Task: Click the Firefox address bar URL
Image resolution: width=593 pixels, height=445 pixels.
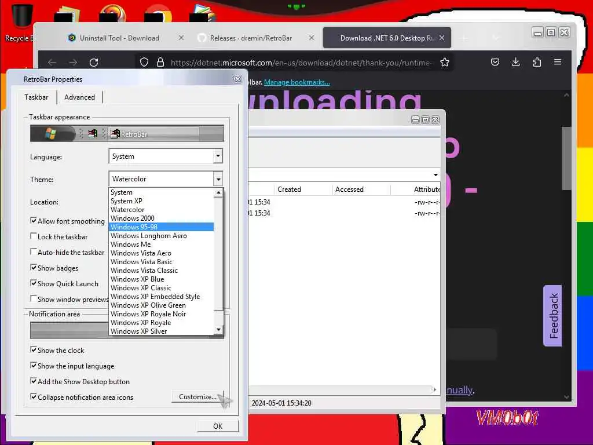Action: tap(301, 63)
